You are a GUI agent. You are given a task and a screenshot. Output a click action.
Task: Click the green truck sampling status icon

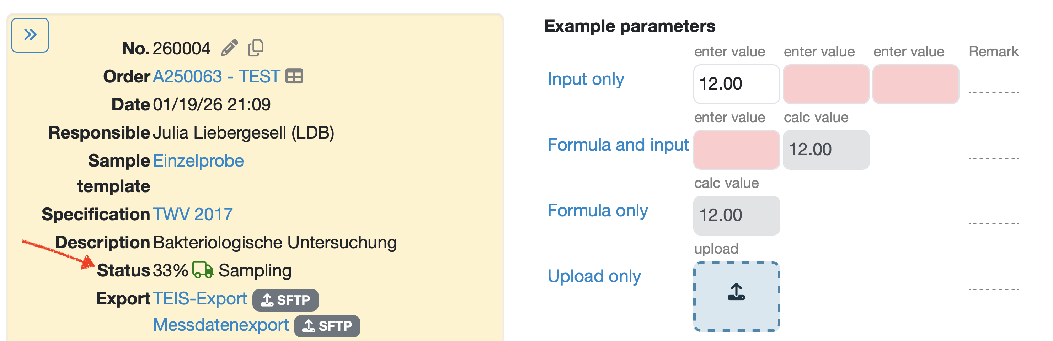point(203,270)
